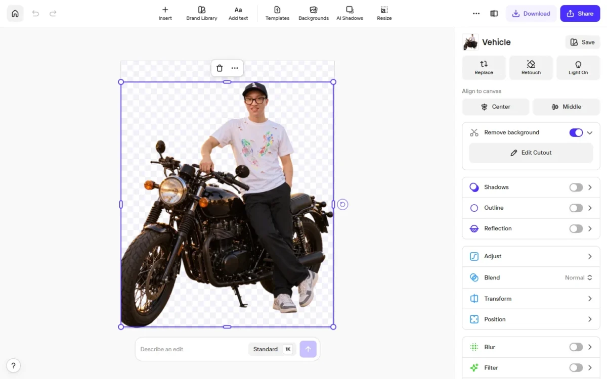
Task: Click the Edit Cutout button
Action: tap(531, 153)
